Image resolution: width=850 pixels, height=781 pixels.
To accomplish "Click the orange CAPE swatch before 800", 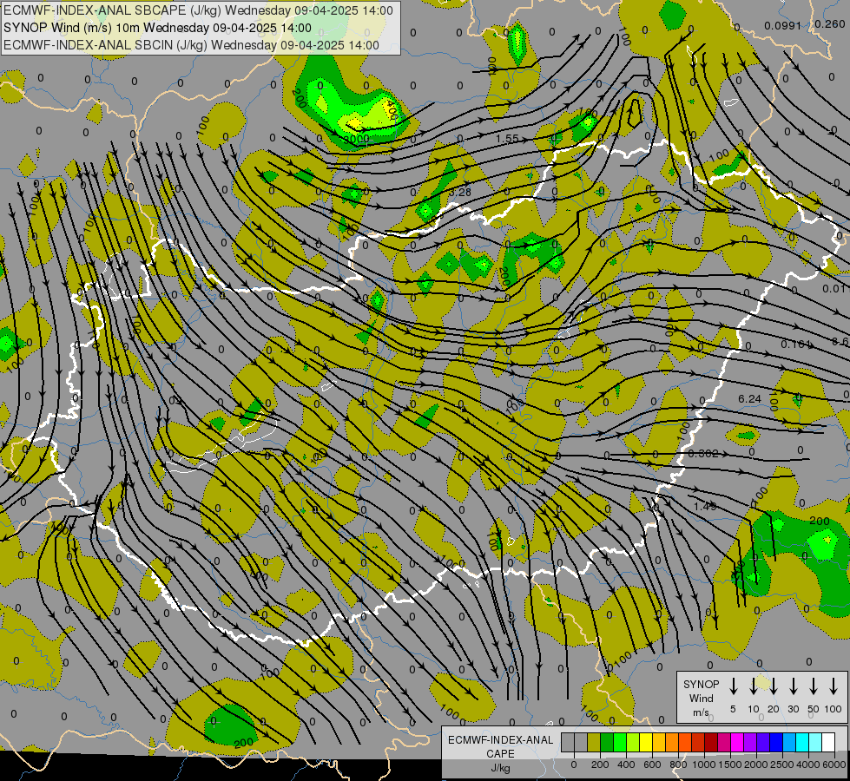I will [x=672, y=742].
